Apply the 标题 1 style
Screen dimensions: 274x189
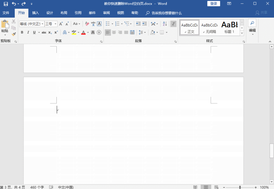coord(229,28)
